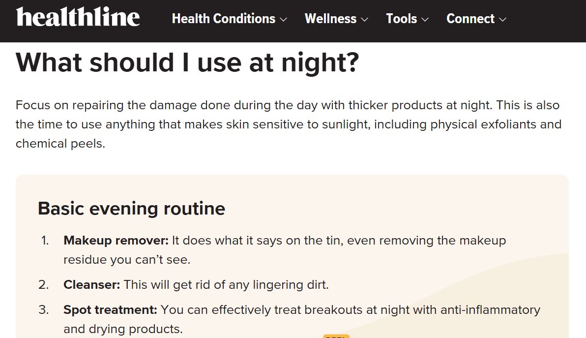Click the "What should I use at night?" heading

click(x=187, y=62)
